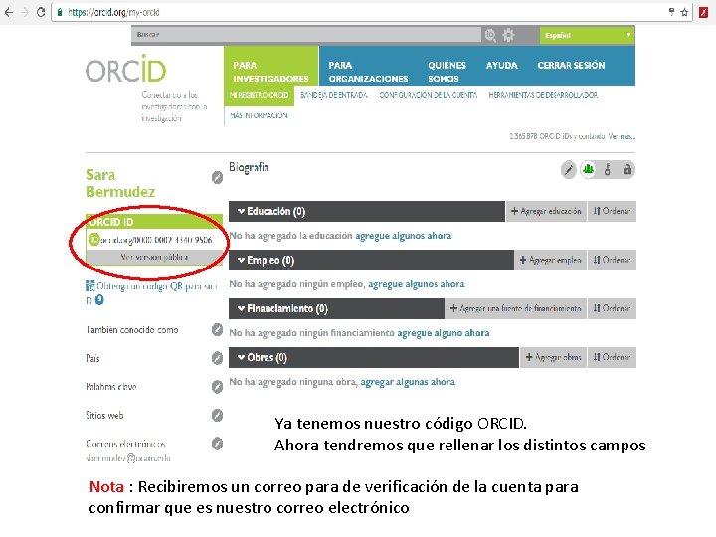Click the QR code icon
The height and width of the screenshot is (537, 716).
click(x=89, y=286)
